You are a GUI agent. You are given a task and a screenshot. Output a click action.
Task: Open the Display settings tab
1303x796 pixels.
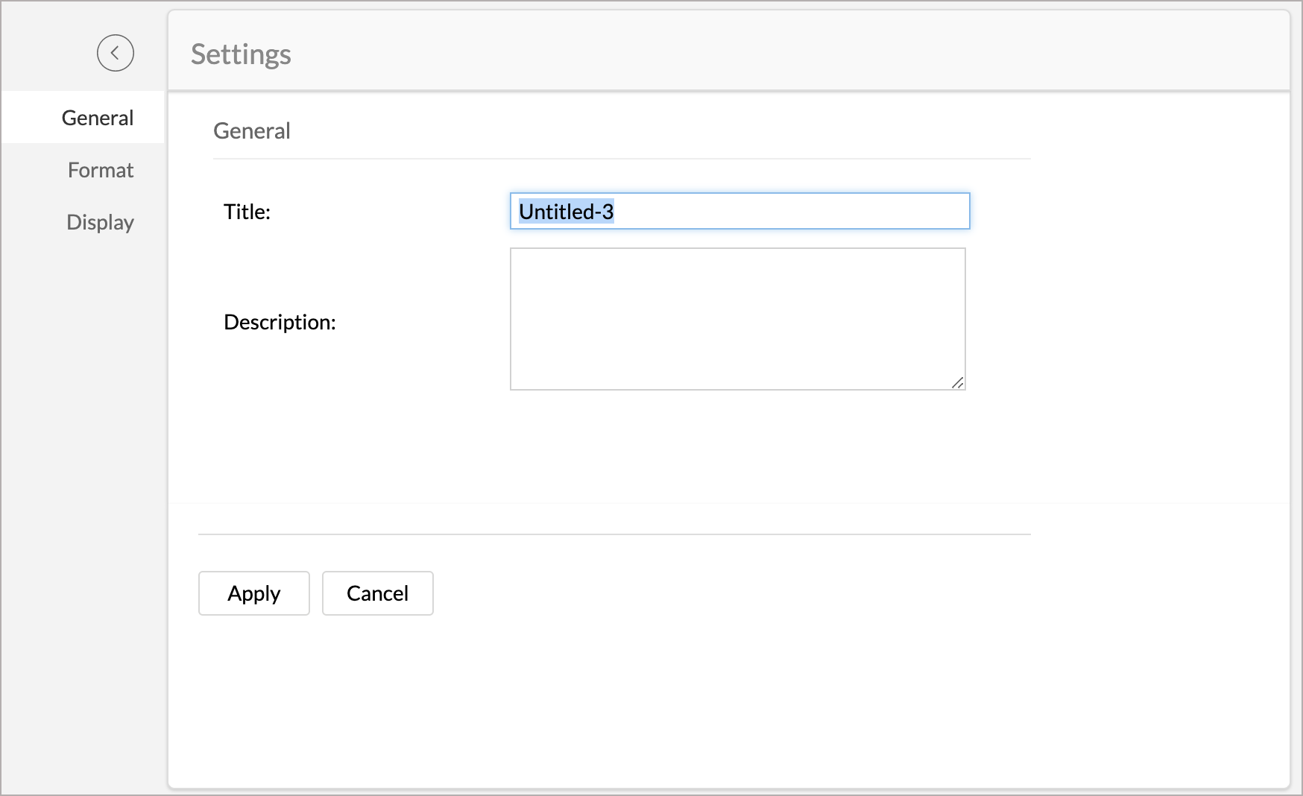[x=100, y=222]
